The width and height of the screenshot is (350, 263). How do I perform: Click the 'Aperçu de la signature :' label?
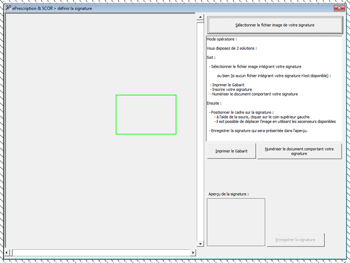tap(228, 194)
